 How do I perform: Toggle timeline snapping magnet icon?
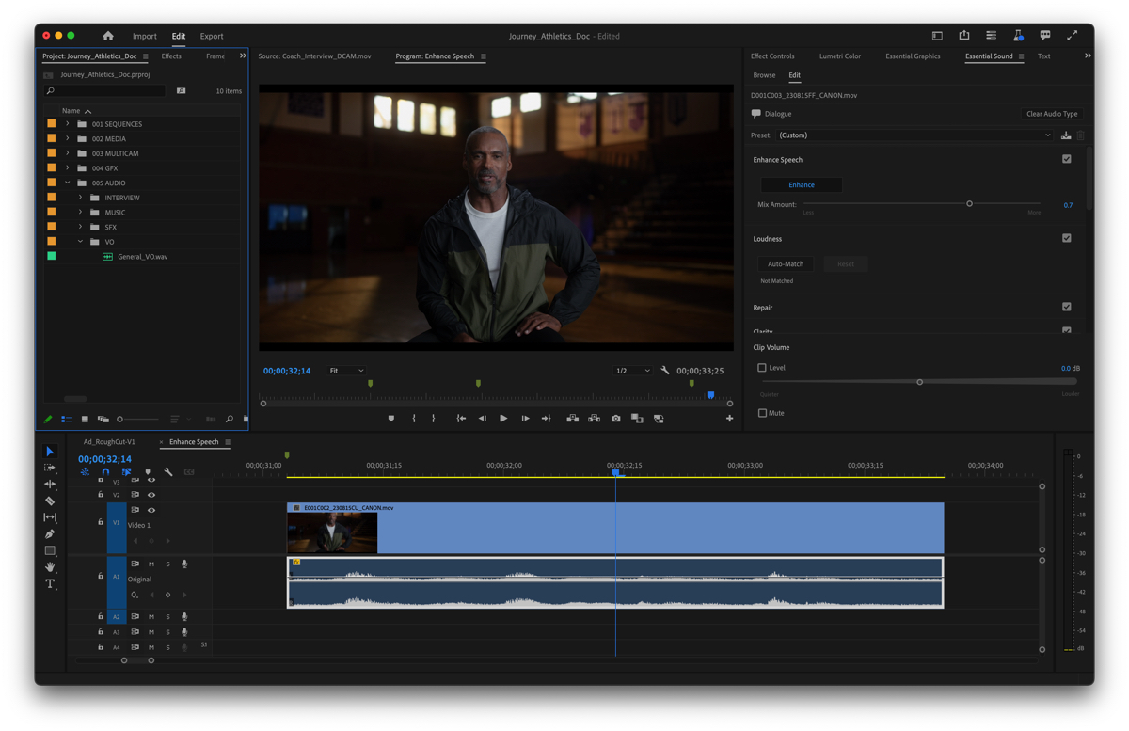pos(105,472)
